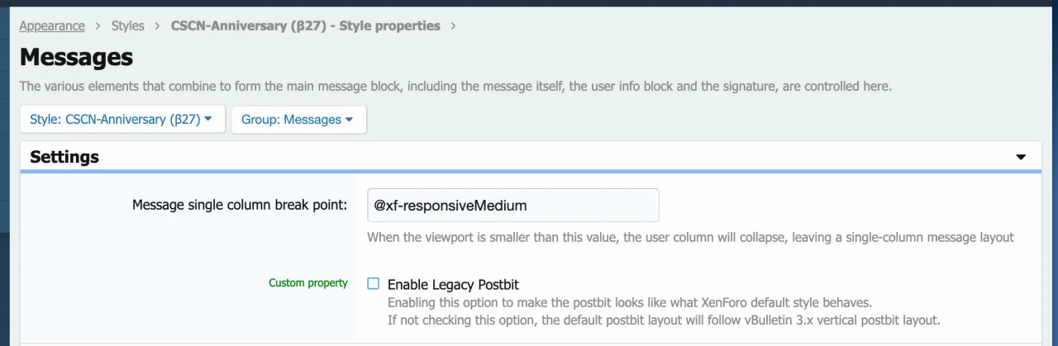Image resolution: width=1058 pixels, height=346 pixels.
Task: Go to the Styles breadcrumb
Action: coord(128,26)
